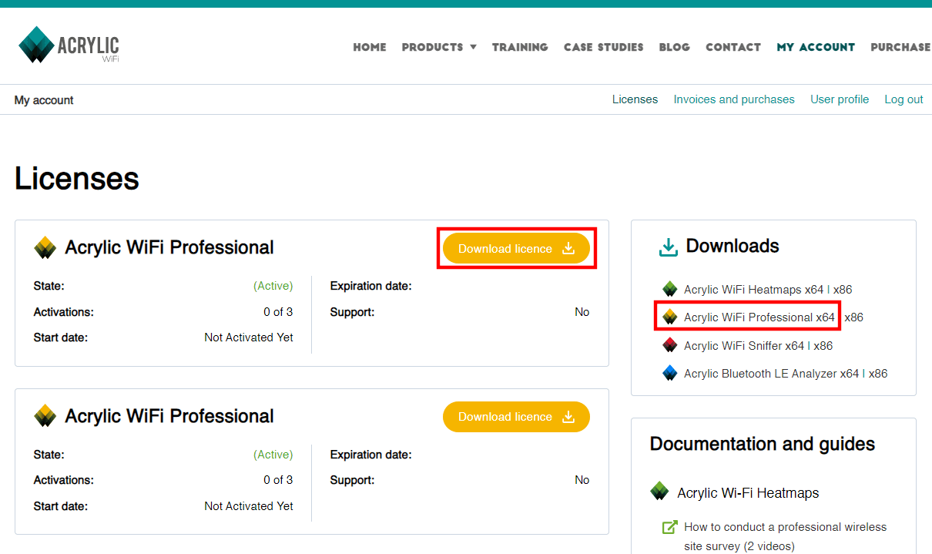The width and height of the screenshot is (932, 554).
Task: Go to the Home page
Action: pos(370,47)
